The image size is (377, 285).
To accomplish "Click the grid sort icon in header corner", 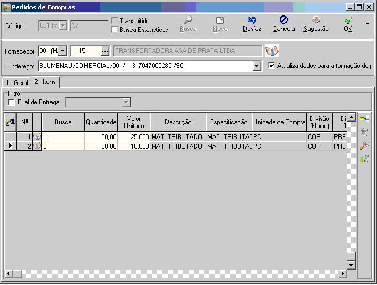I will pos(11,122).
